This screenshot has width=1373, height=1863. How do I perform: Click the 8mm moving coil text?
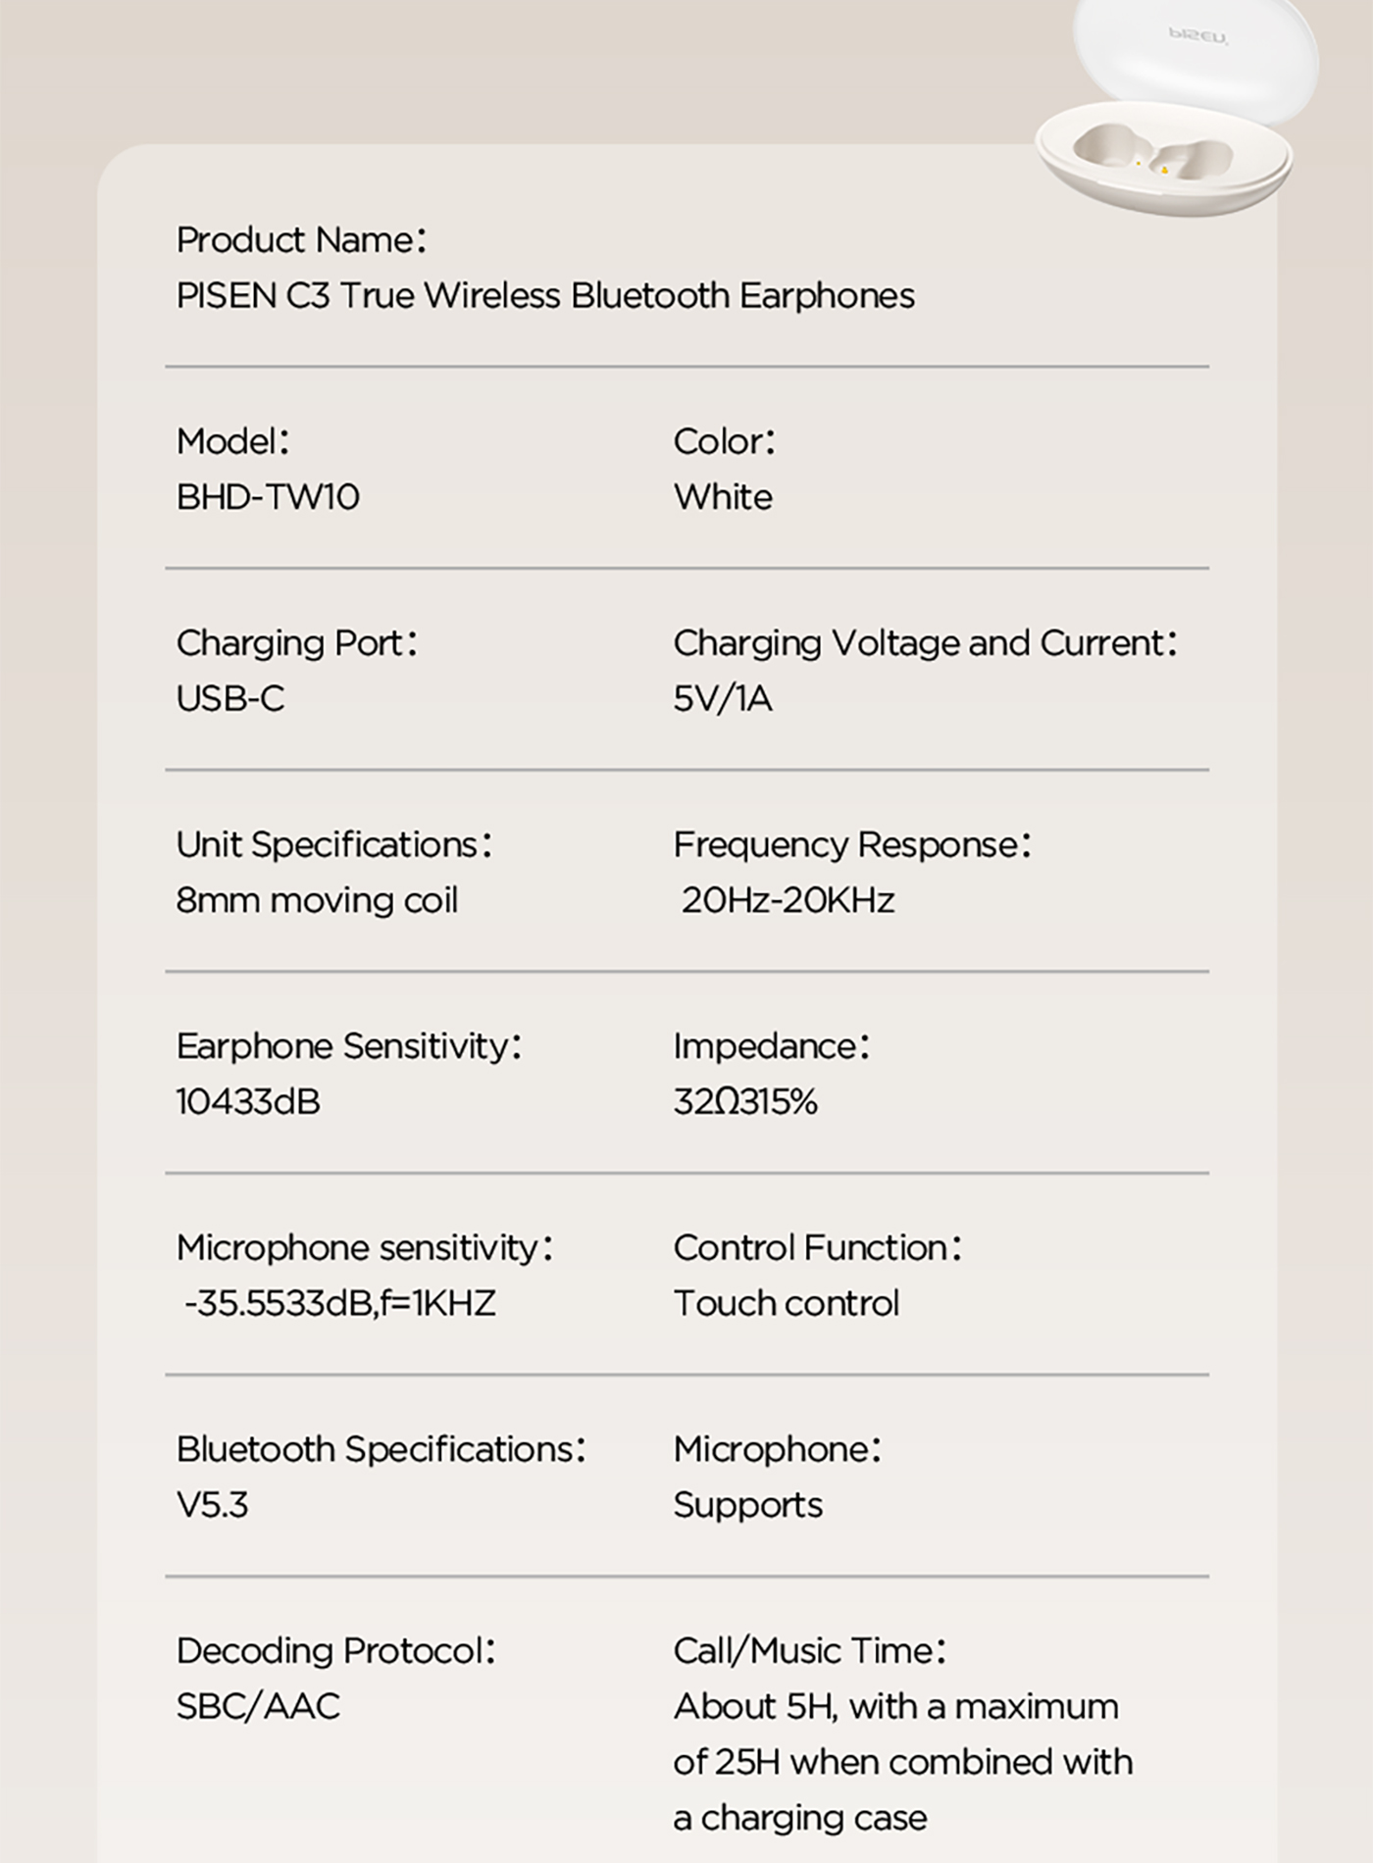pyautogui.click(x=317, y=900)
